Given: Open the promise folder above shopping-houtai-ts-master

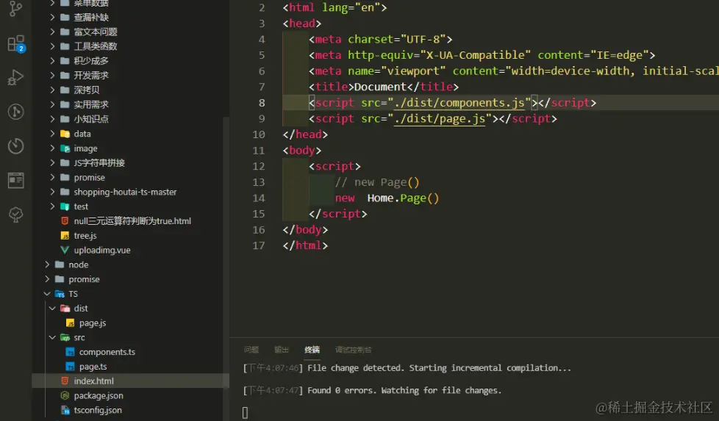Looking at the screenshot, I should (x=130, y=177).
